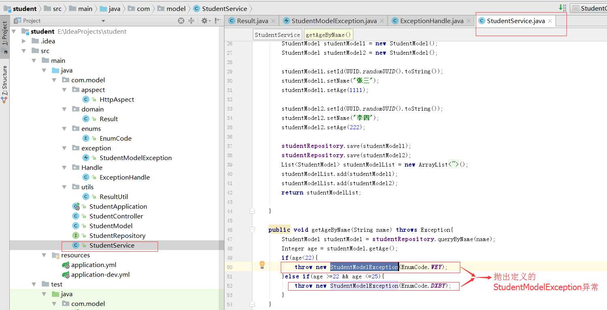Select ResultUtil in project tree

coord(114,197)
